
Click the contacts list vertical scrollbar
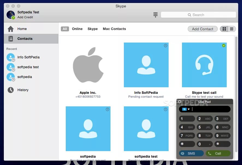tap(236, 94)
